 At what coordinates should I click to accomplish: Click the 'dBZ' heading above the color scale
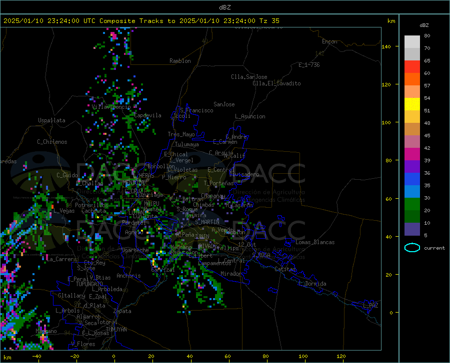(x=424, y=25)
